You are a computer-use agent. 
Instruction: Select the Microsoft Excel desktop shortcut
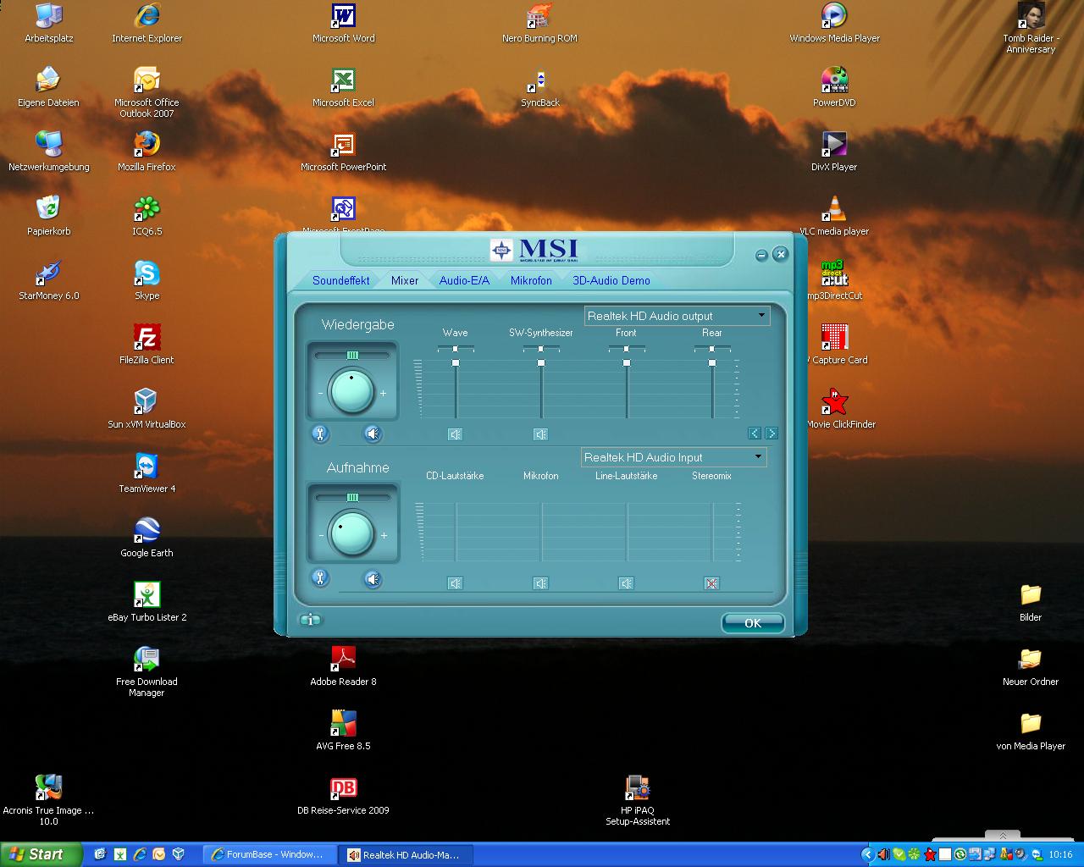343,88
